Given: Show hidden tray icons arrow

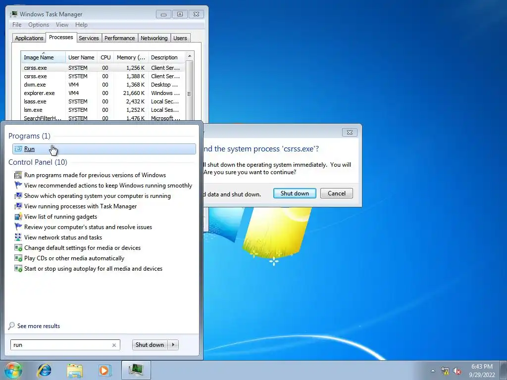Looking at the screenshot, I should coord(433,371).
